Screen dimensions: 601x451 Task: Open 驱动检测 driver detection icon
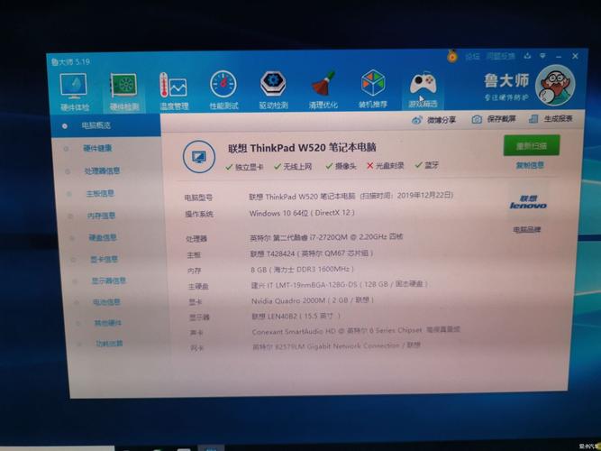(273, 89)
